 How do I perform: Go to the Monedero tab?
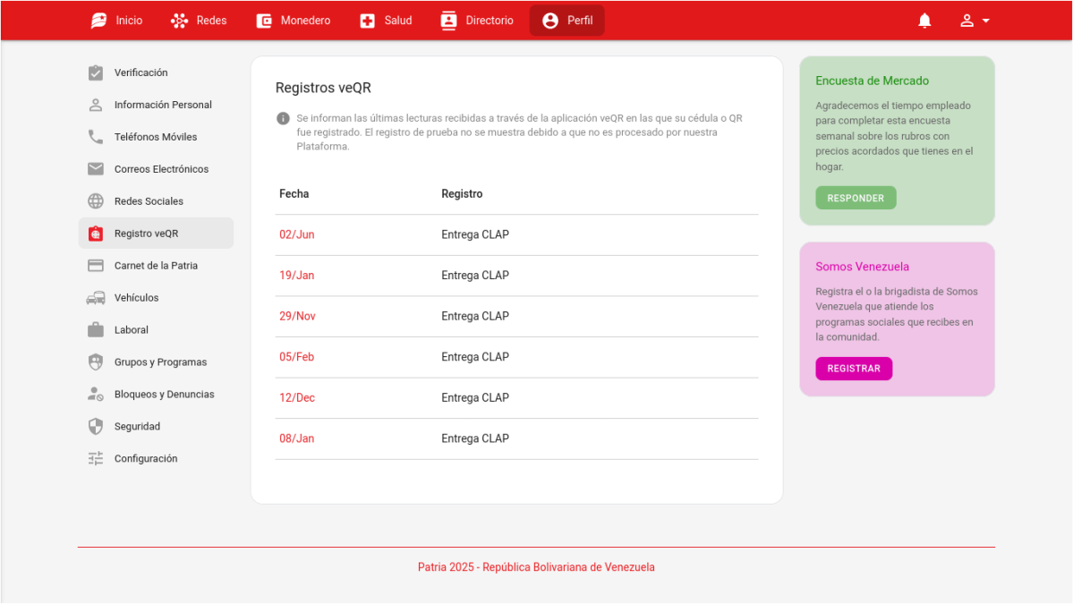[x=293, y=21]
